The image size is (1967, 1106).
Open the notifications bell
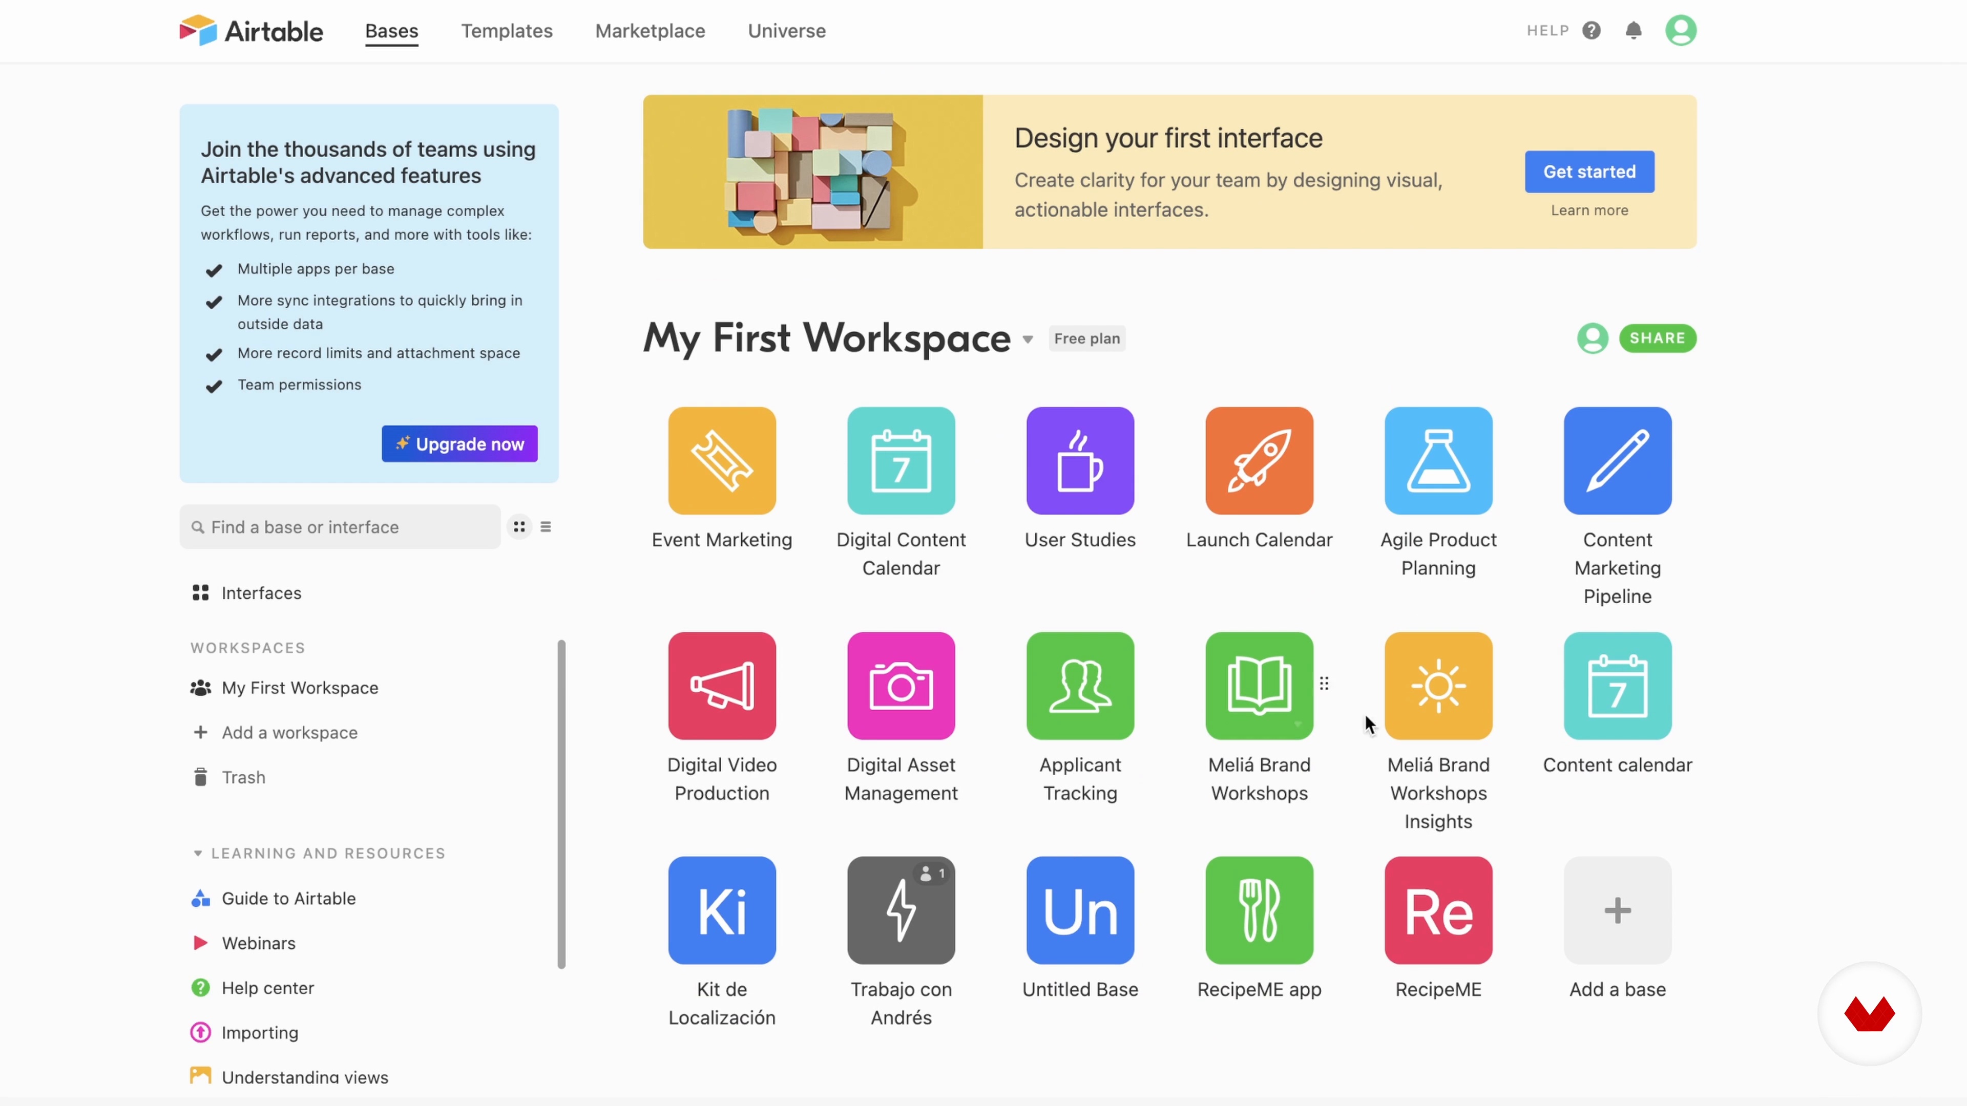coord(1634,31)
